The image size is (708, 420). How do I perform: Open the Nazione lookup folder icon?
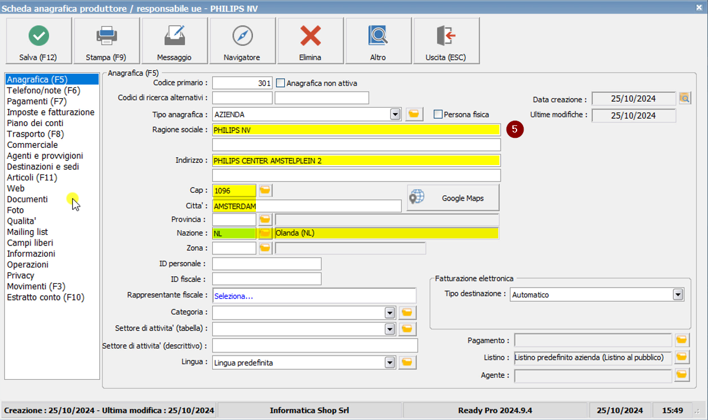(x=265, y=233)
